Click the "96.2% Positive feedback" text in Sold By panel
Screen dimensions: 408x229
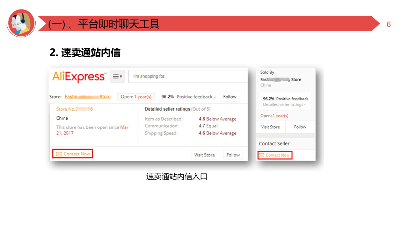click(286, 99)
